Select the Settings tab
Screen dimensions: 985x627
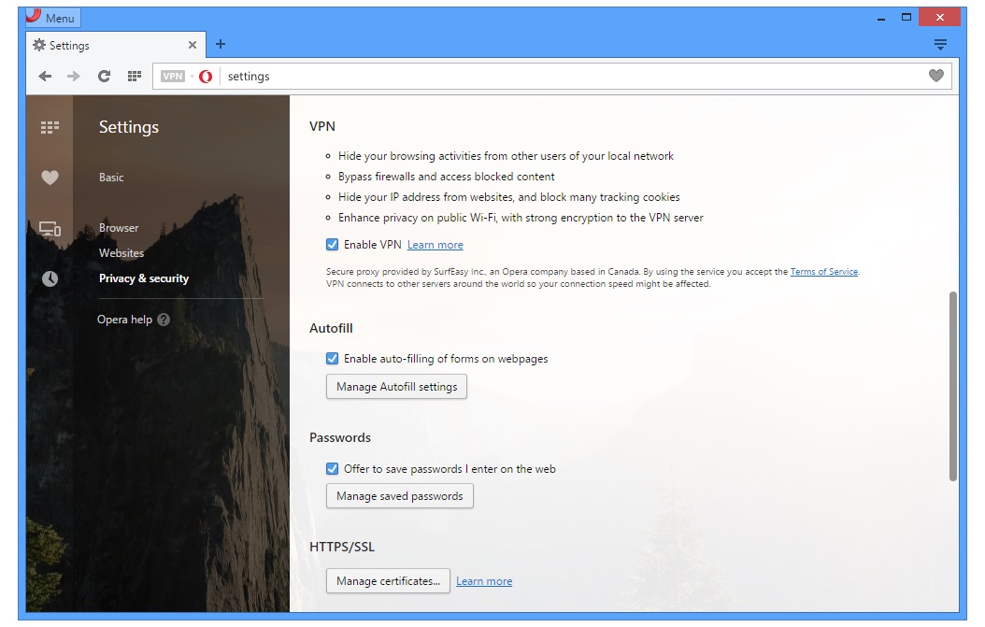[x=115, y=45]
